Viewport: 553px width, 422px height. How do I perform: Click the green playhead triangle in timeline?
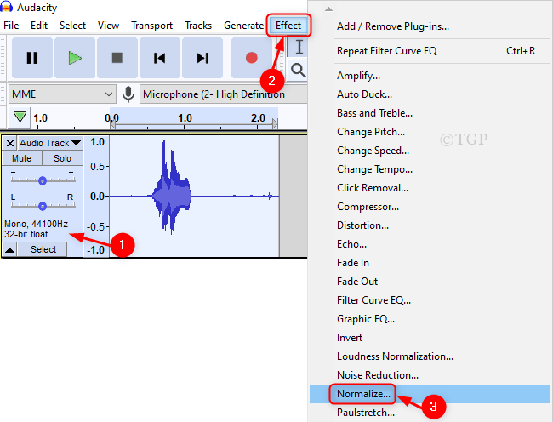pos(20,117)
